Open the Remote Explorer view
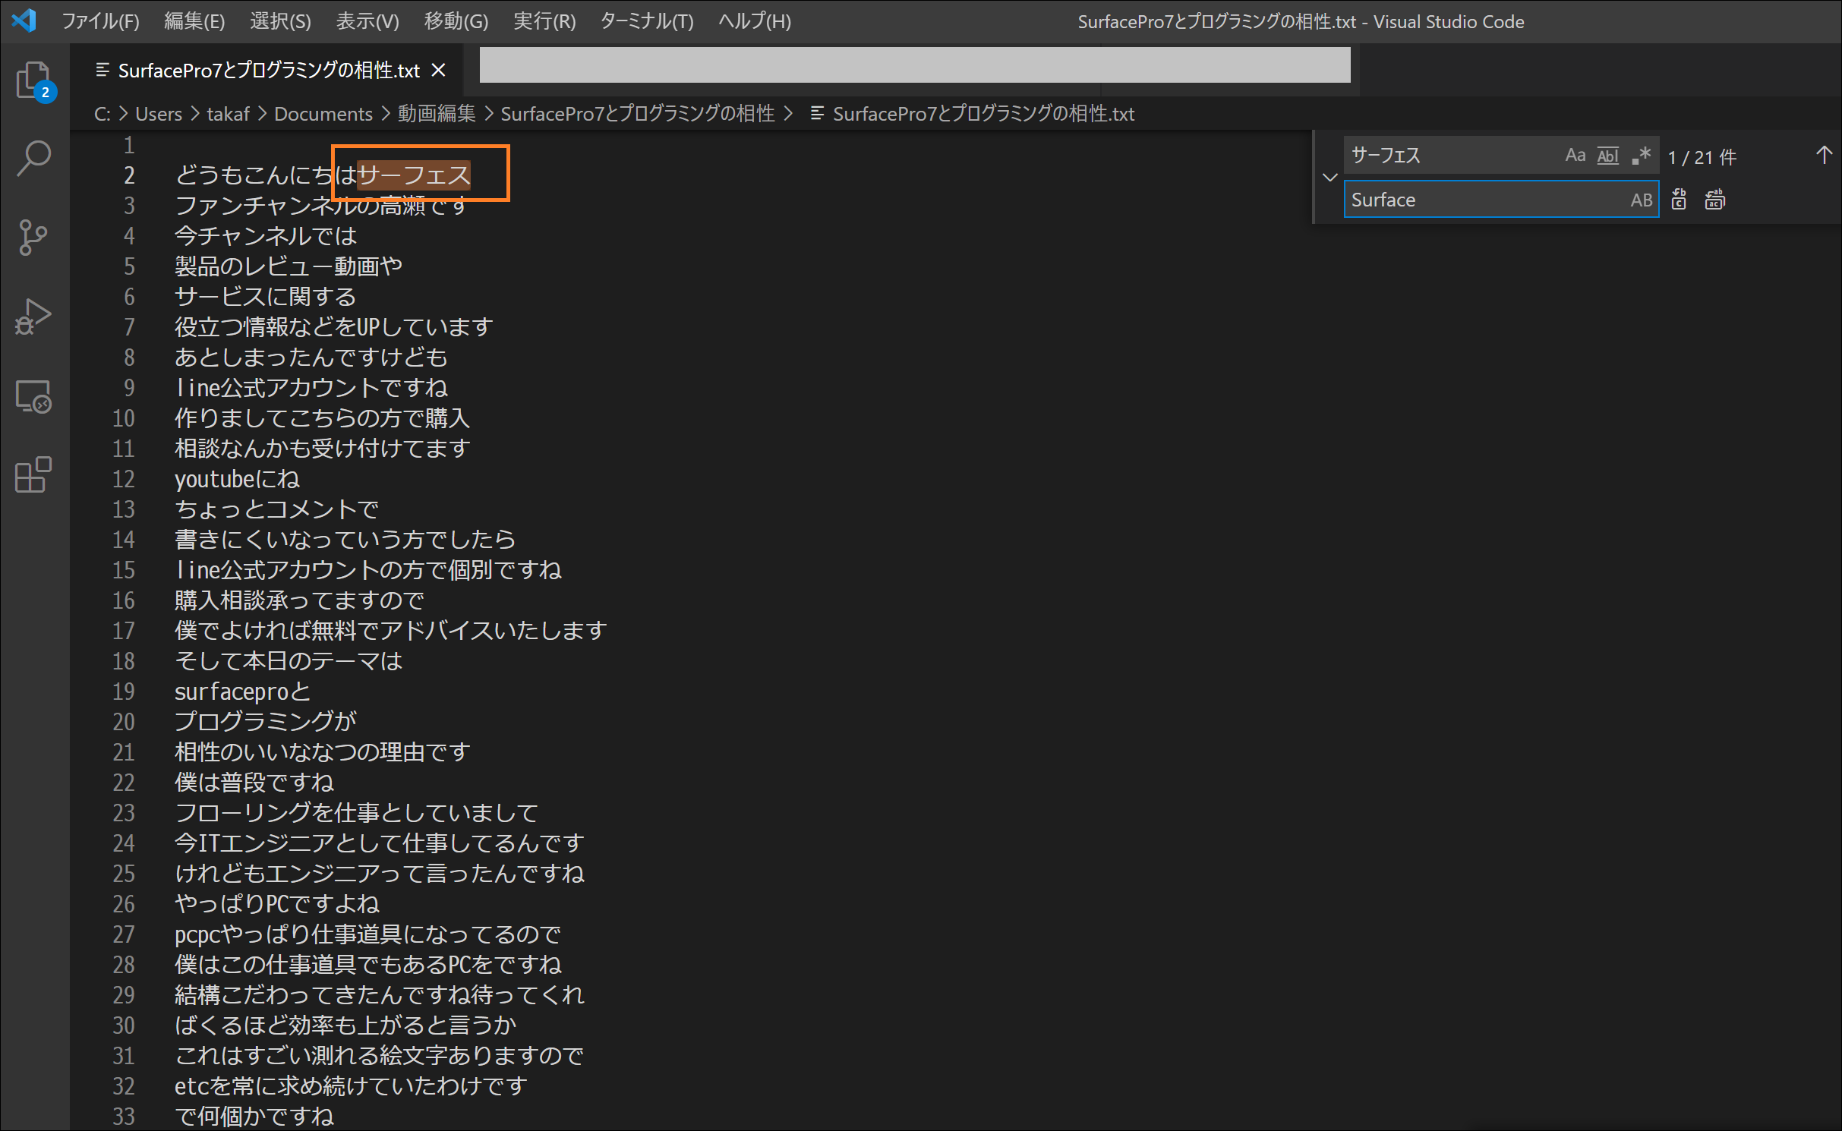The height and width of the screenshot is (1131, 1842). point(34,396)
